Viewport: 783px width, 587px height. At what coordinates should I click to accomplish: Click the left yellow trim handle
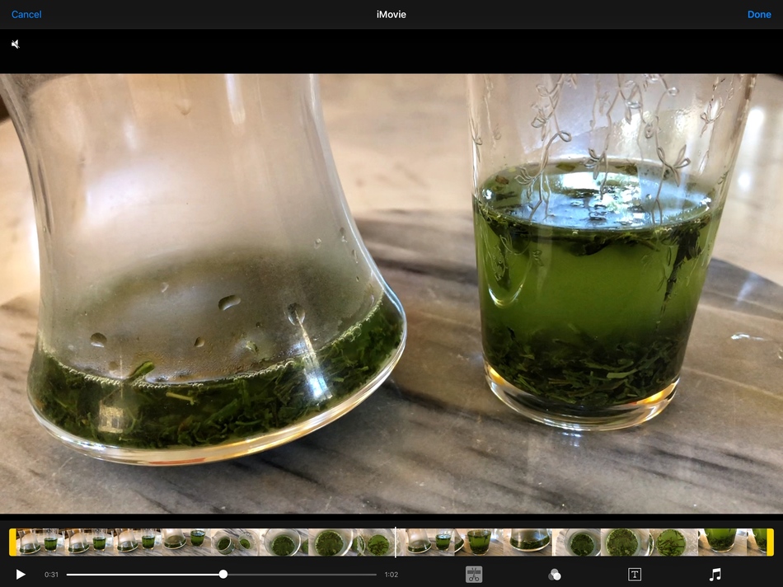click(12, 542)
